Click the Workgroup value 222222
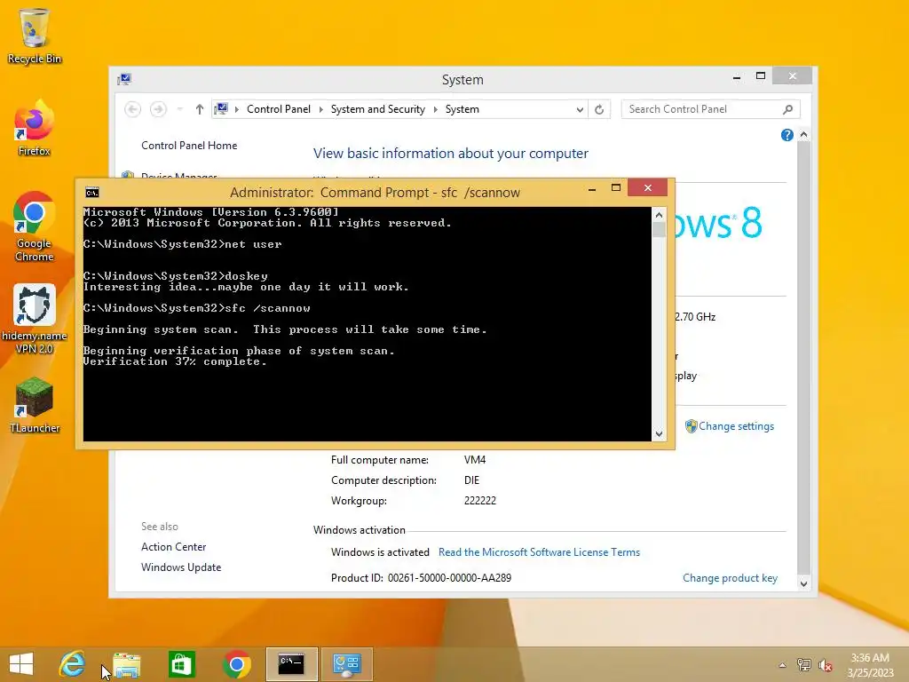 (480, 501)
